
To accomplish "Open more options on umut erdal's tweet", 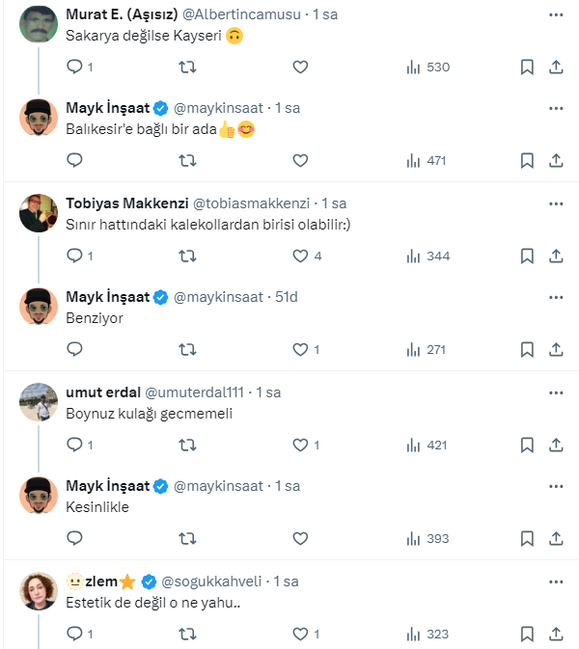I will tap(556, 393).
